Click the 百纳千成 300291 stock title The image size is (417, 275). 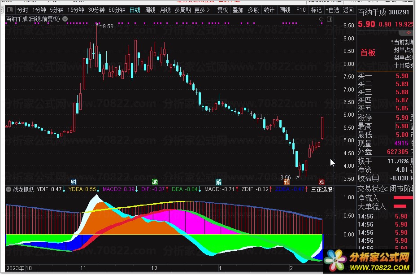click(383, 12)
